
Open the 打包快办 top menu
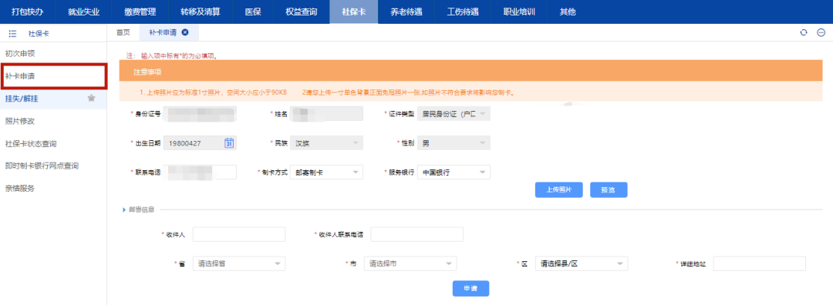(x=27, y=12)
